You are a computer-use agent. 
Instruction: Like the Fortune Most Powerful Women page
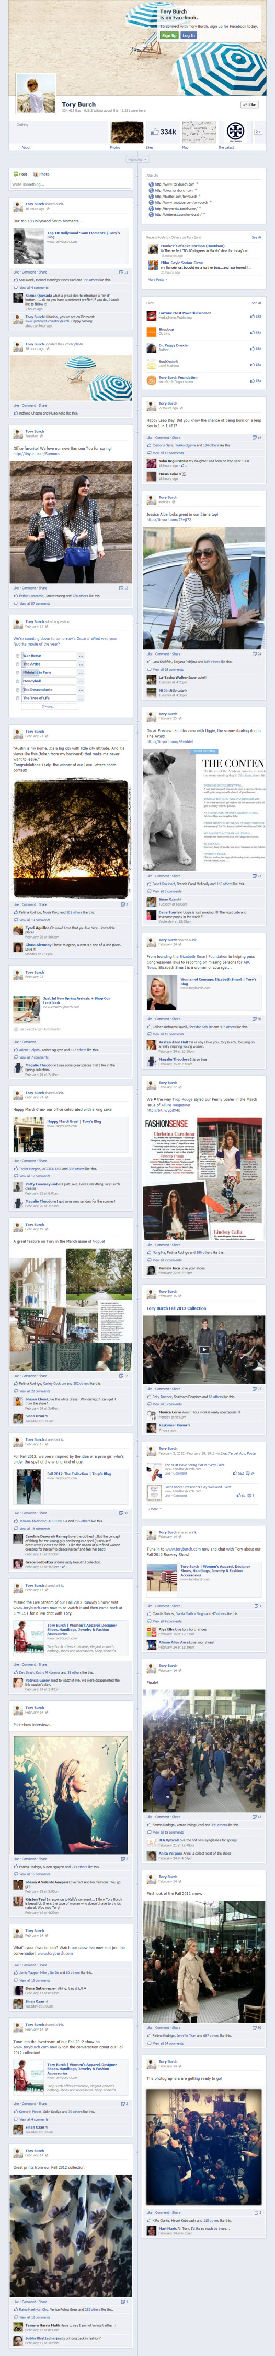click(256, 317)
